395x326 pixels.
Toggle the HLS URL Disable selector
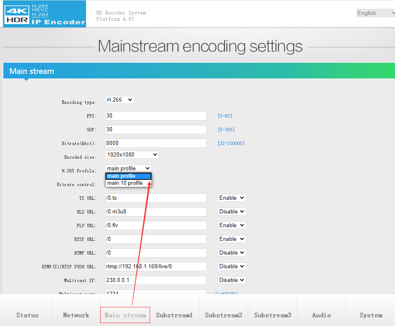pyautogui.click(x=232, y=212)
